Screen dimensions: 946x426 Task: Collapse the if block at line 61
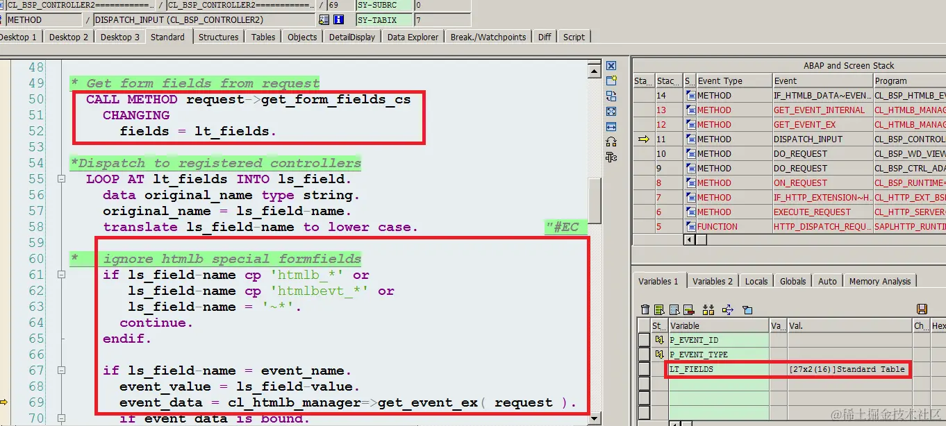tap(61, 275)
